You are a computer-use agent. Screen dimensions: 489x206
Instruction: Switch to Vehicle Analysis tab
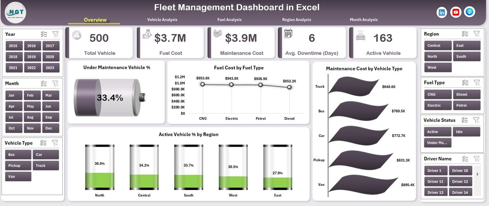pos(162,20)
